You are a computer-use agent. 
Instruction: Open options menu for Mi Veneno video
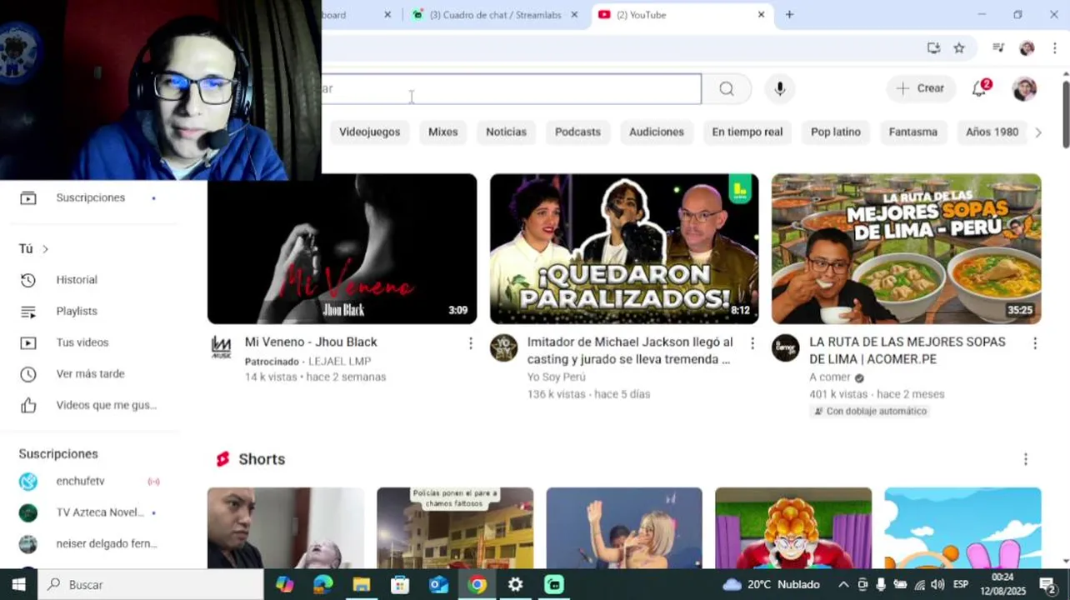[x=470, y=343]
